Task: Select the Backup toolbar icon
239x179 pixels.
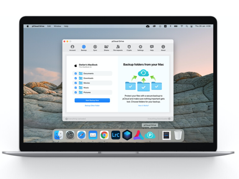Action: pyautogui.click(x=84, y=48)
